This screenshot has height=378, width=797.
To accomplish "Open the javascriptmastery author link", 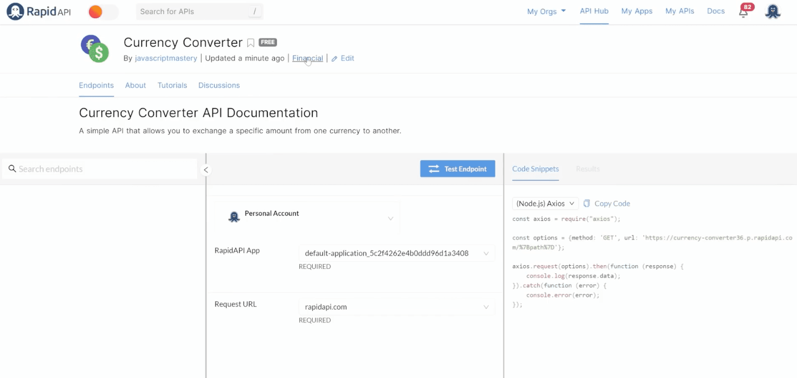I will pyautogui.click(x=166, y=58).
